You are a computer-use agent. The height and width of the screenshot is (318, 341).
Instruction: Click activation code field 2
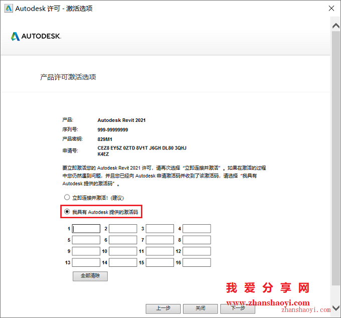click(123, 229)
